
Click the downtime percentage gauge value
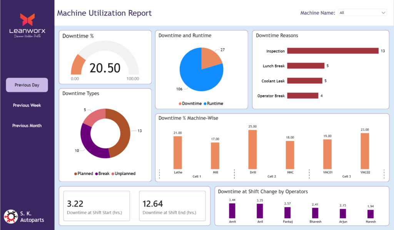(105, 68)
